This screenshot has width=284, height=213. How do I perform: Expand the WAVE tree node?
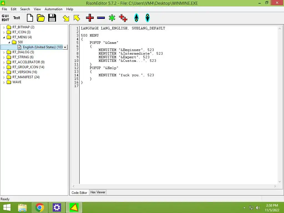4,82
